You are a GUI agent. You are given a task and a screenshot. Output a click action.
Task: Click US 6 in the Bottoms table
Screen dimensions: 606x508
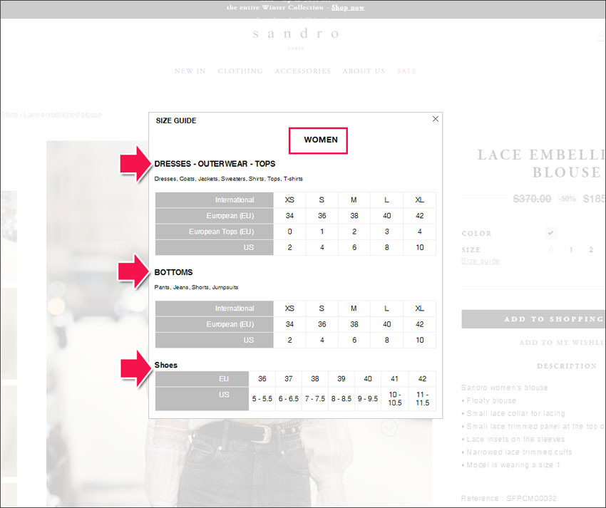pyautogui.click(x=354, y=341)
